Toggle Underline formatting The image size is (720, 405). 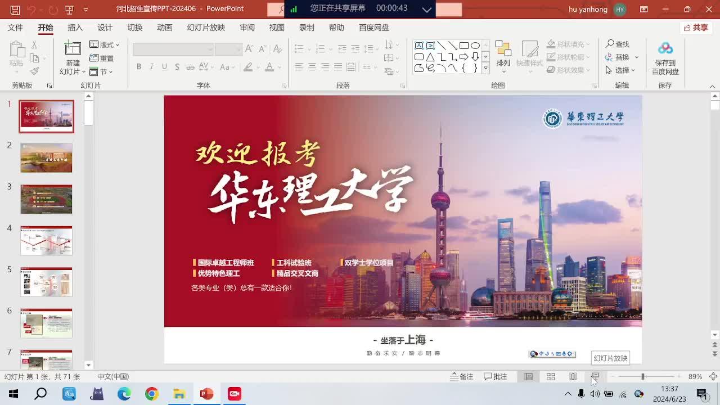coord(164,67)
